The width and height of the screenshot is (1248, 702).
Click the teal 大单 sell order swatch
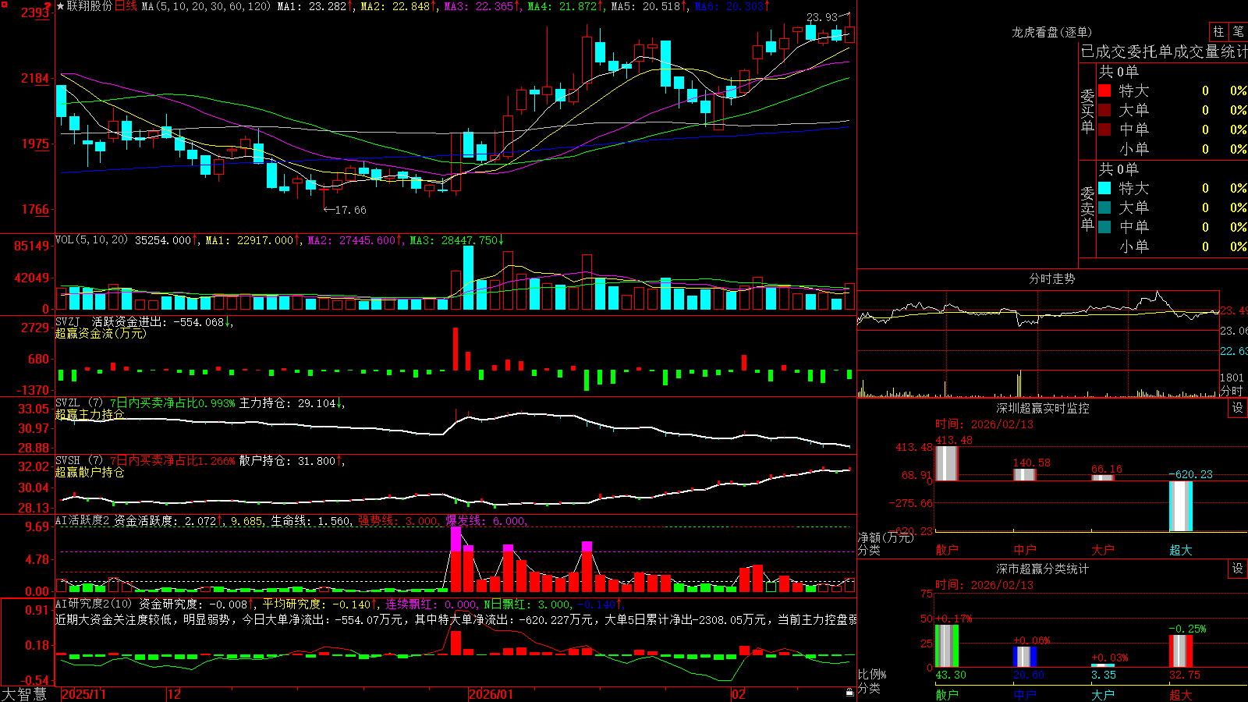[1104, 207]
